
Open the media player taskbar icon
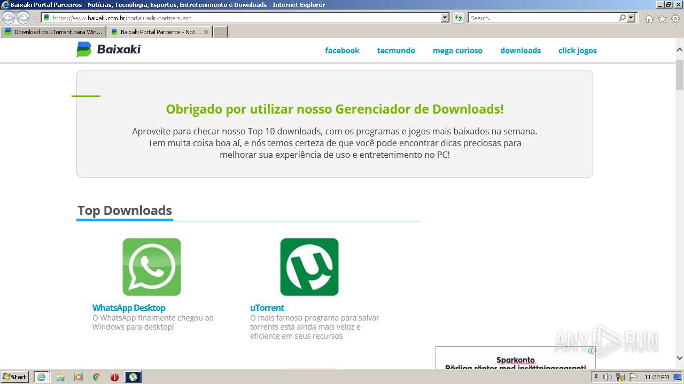(79, 377)
